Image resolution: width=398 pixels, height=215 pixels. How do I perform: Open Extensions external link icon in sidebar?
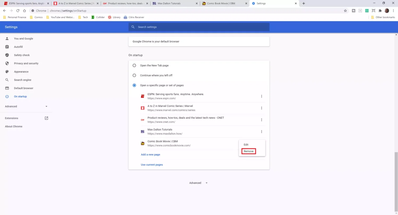(46, 118)
